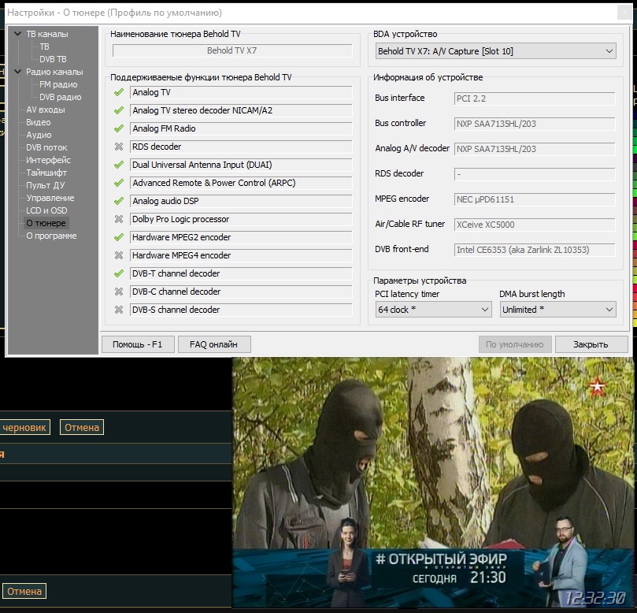The width and height of the screenshot is (637, 613).
Task: Click the Behold TV X7 tuner name field
Action: click(x=231, y=51)
